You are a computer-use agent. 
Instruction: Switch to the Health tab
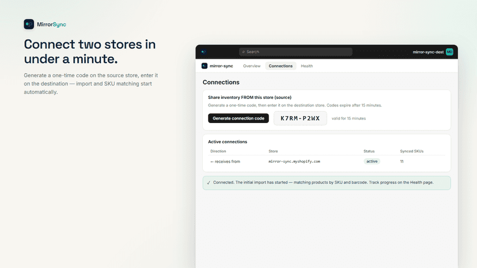click(x=306, y=66)
